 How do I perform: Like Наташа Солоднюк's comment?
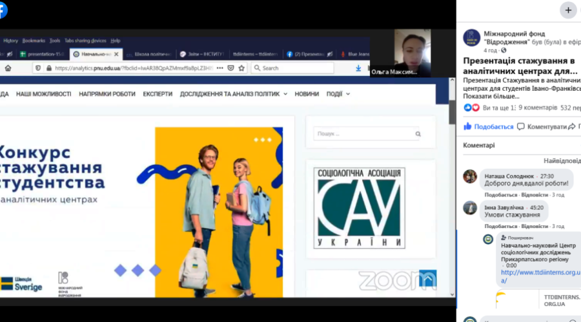pos(500,194)
